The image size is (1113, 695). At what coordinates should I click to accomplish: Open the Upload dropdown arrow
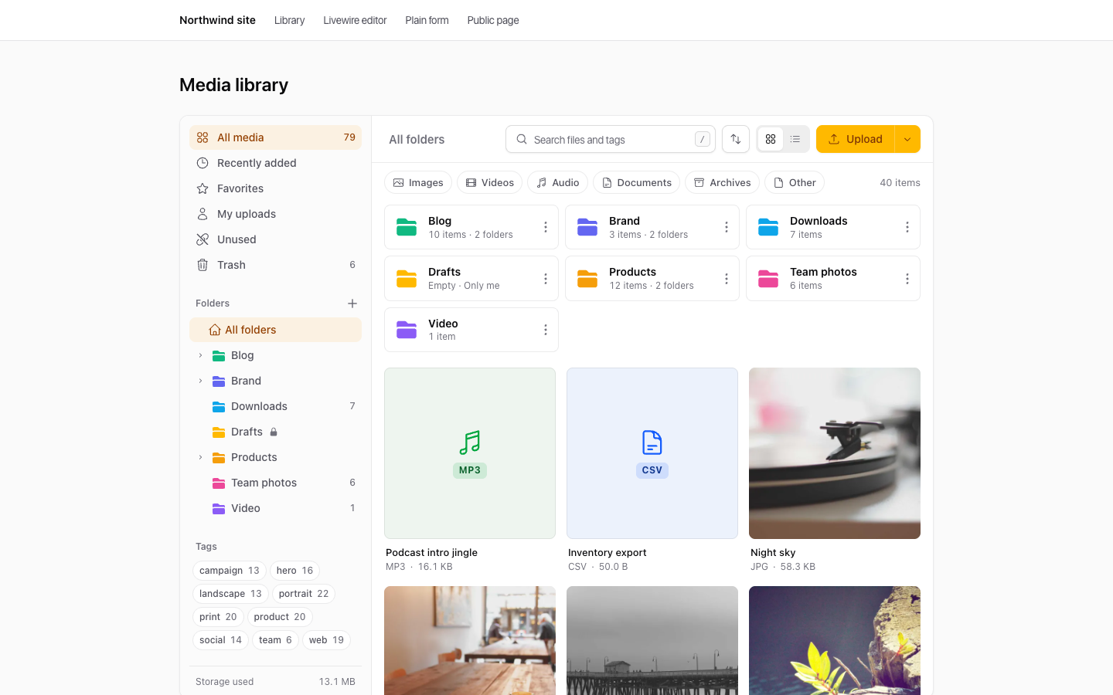[x=907, y=139]
